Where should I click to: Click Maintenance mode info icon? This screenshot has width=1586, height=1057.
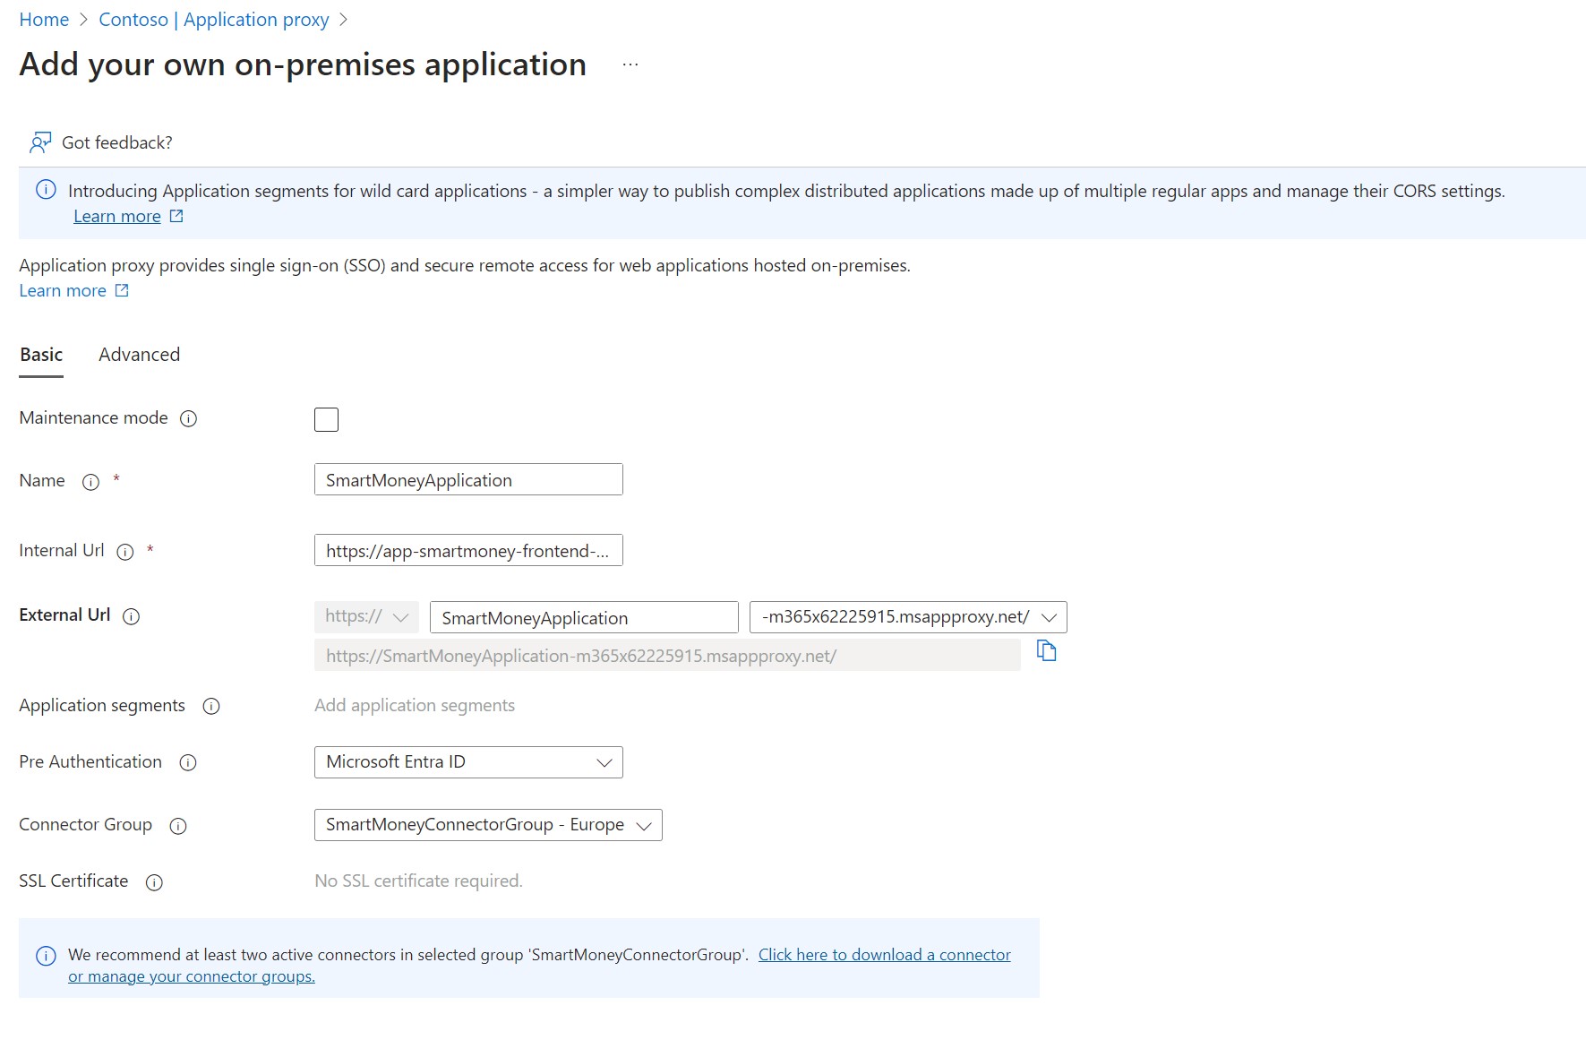click(188, 418)
